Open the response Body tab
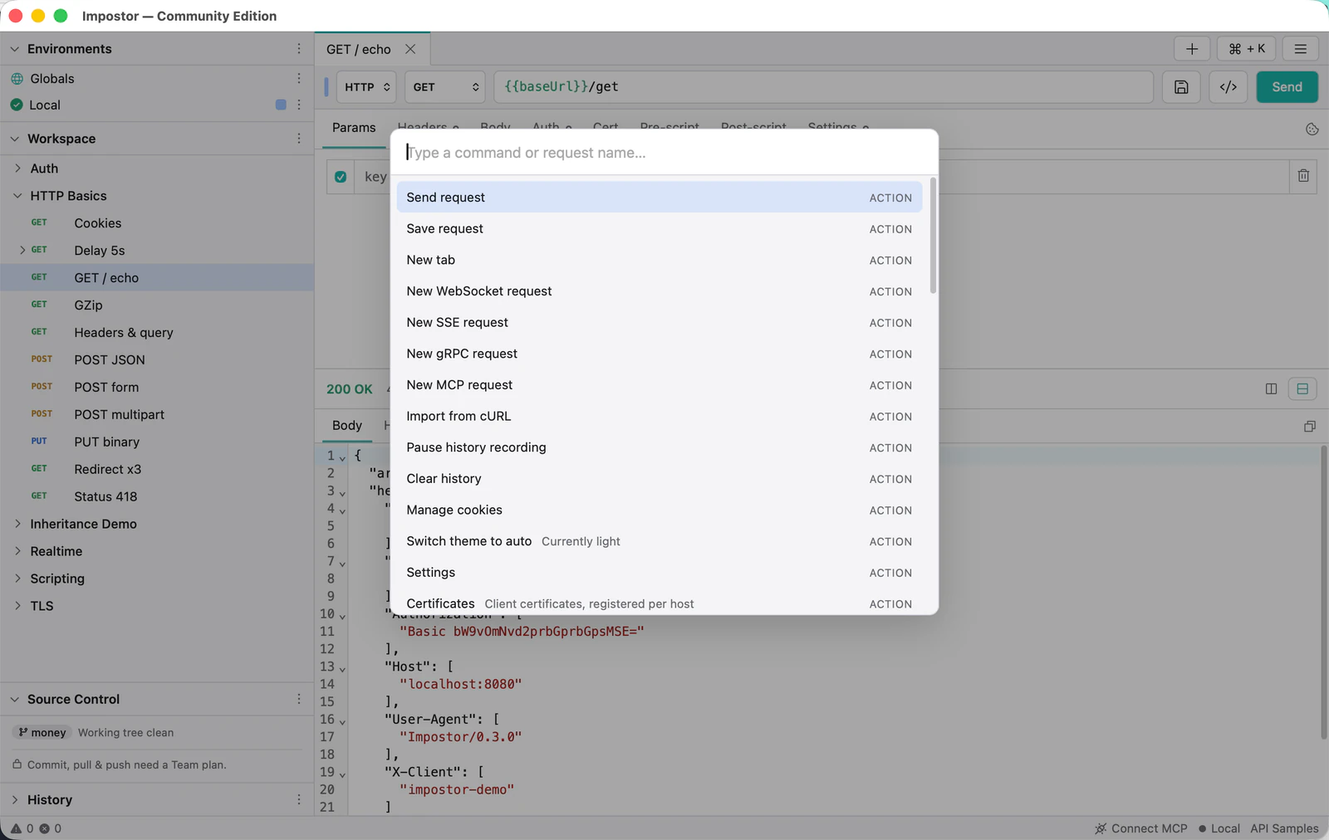Viewport: 1329px width, 840px height. tap(347, 425)
